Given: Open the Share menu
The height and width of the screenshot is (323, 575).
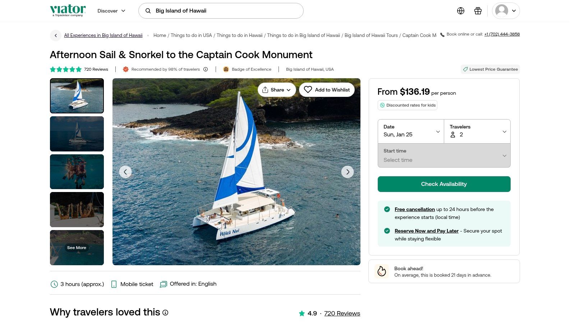Looking at the screenshot, I should click(276, 90).
